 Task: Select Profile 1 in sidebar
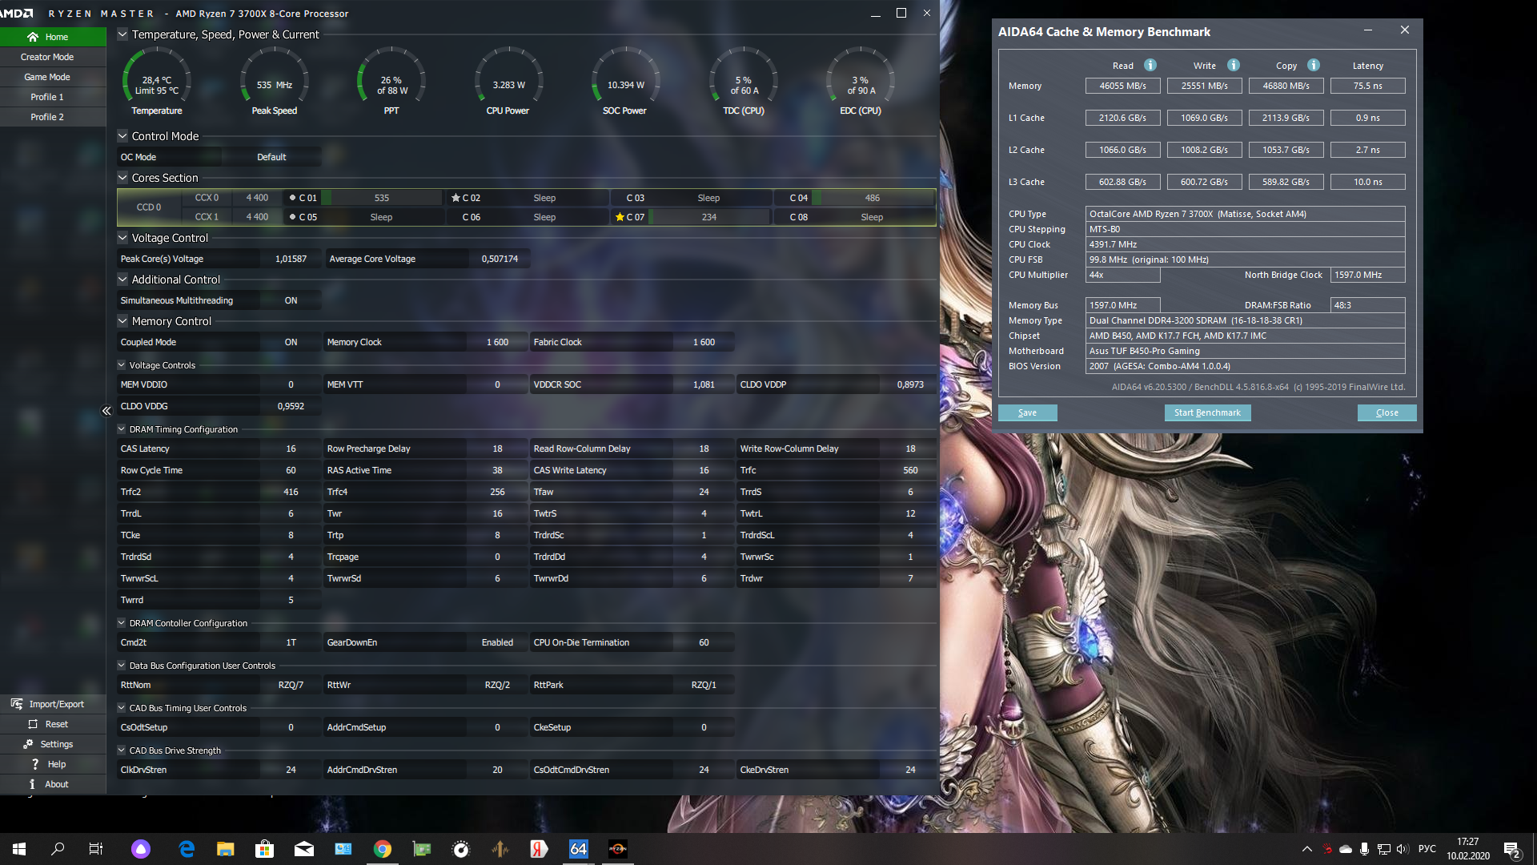[x=47, y=97]
